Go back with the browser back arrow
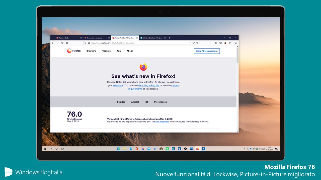The height and width of the screenshot is (180, 321). pyautogui.click(x=53, y=43)
